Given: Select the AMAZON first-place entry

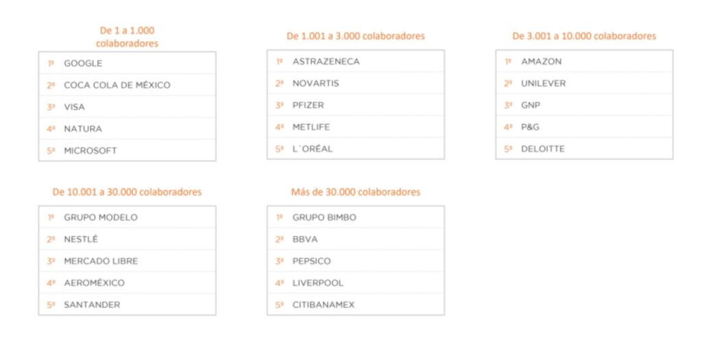Looking at the screenshot, I should tap(541, 62).
